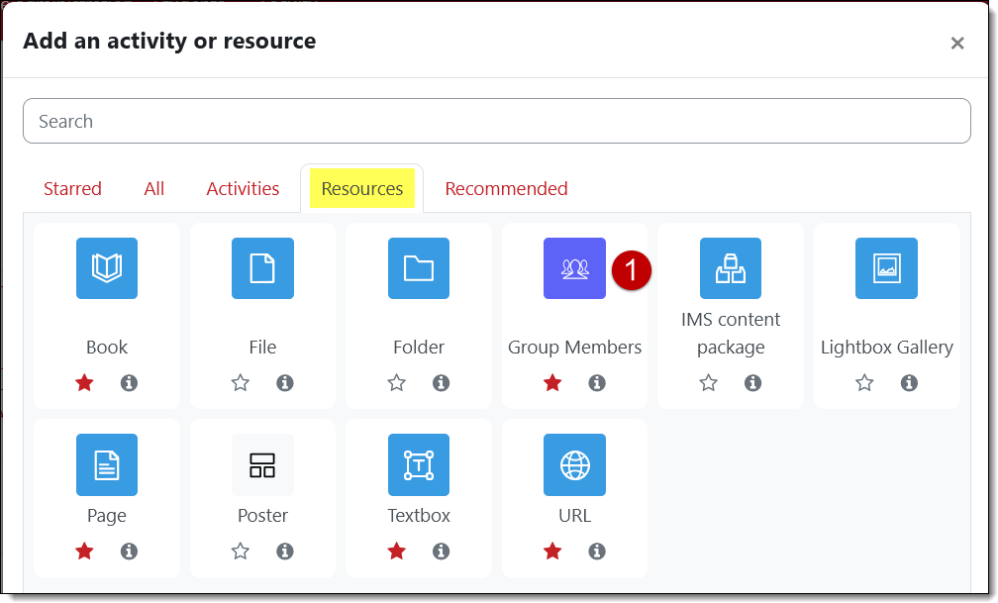Focus the Search input field
This screenshot has height=603, width=998.
click(497, 121)
